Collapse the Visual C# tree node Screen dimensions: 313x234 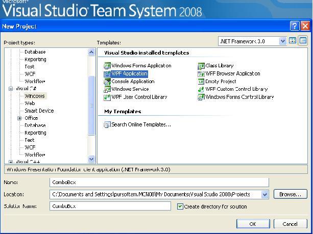coord(11,89)
